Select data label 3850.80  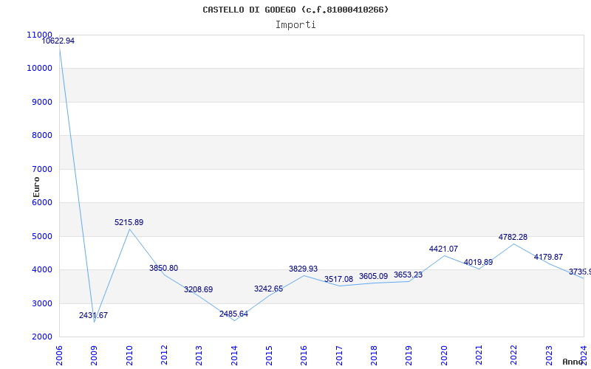(163, 269)
